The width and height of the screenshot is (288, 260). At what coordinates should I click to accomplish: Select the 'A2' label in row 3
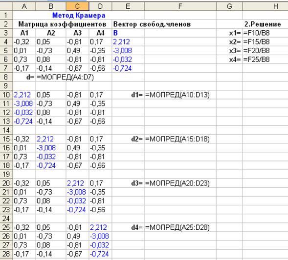coord(51,33)
